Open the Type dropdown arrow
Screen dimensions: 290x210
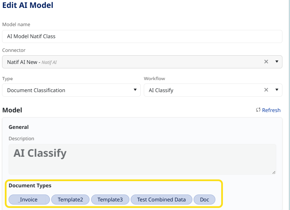(x=135, y=90)
